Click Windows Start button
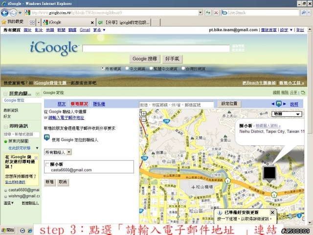Viewport: 313px width, 235px height. (x=8, y=230)
